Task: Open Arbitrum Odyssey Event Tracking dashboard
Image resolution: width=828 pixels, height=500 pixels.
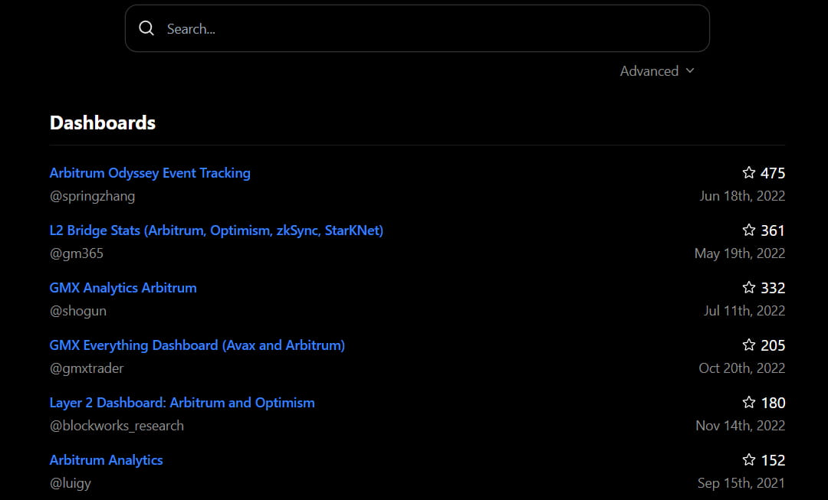Action: click(x=150, y=173)
